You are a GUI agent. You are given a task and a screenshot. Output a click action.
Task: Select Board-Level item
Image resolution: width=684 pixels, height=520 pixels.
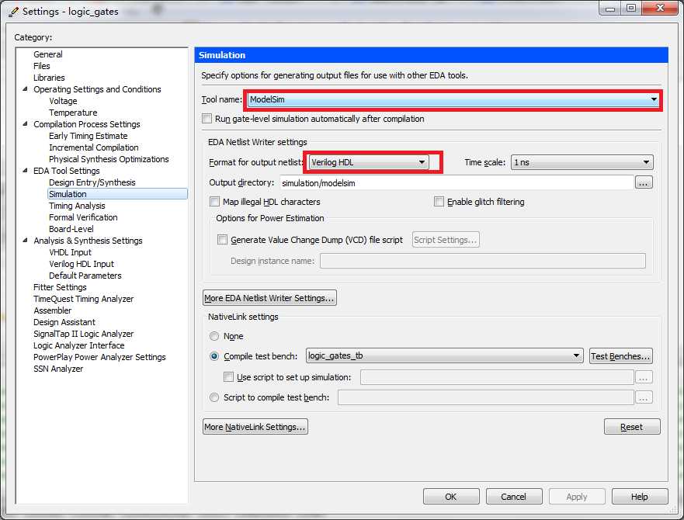coord(71,229)
